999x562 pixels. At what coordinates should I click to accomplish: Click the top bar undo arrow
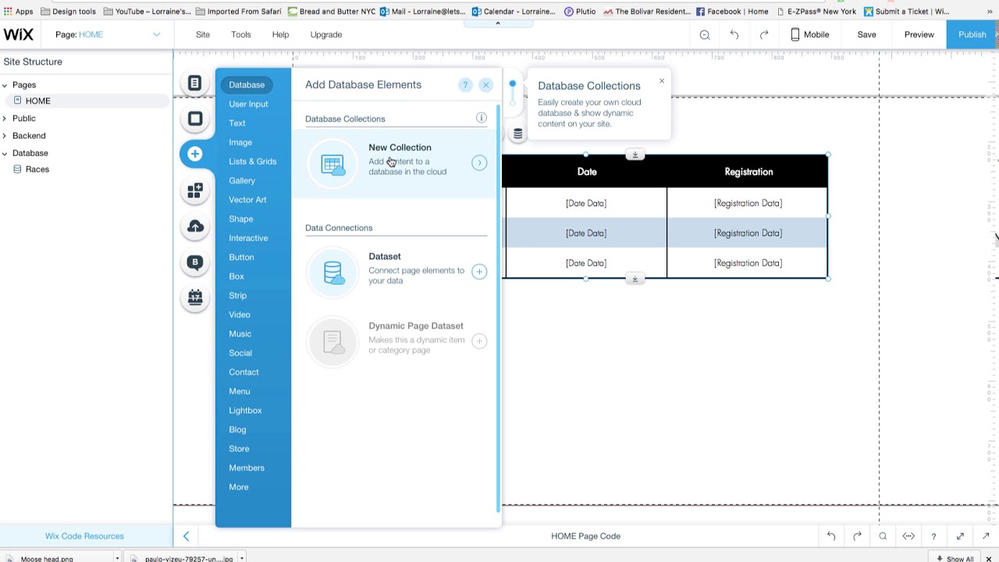(x=734, y=34)
